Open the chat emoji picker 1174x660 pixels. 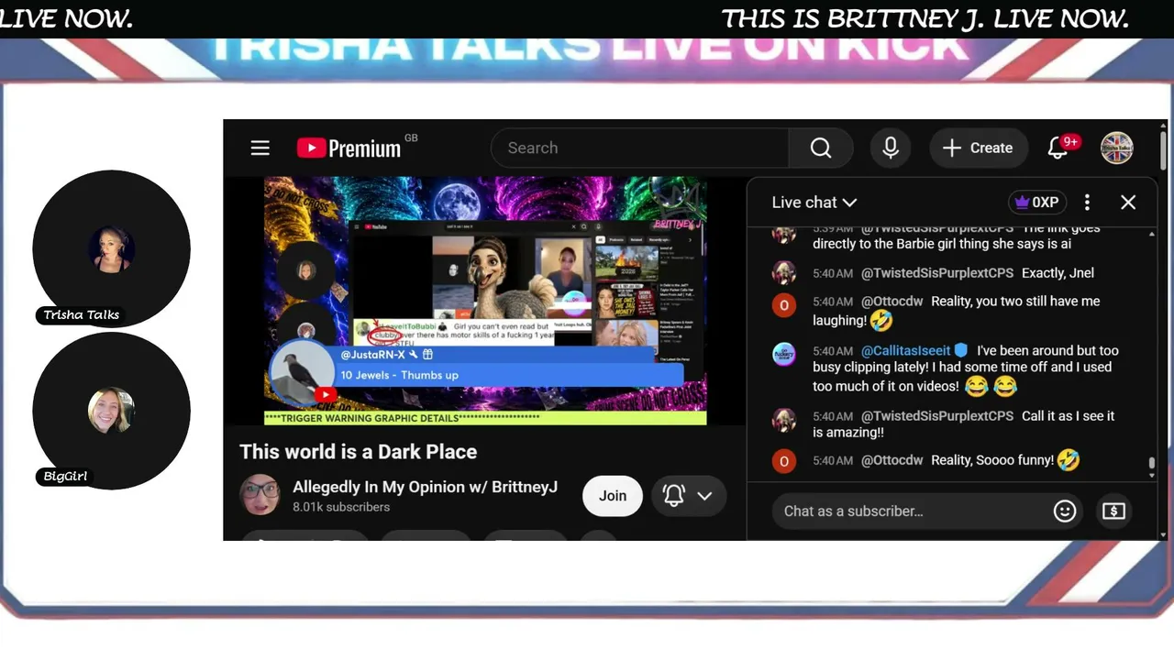pyautogui.click(x=1065, y=511)
